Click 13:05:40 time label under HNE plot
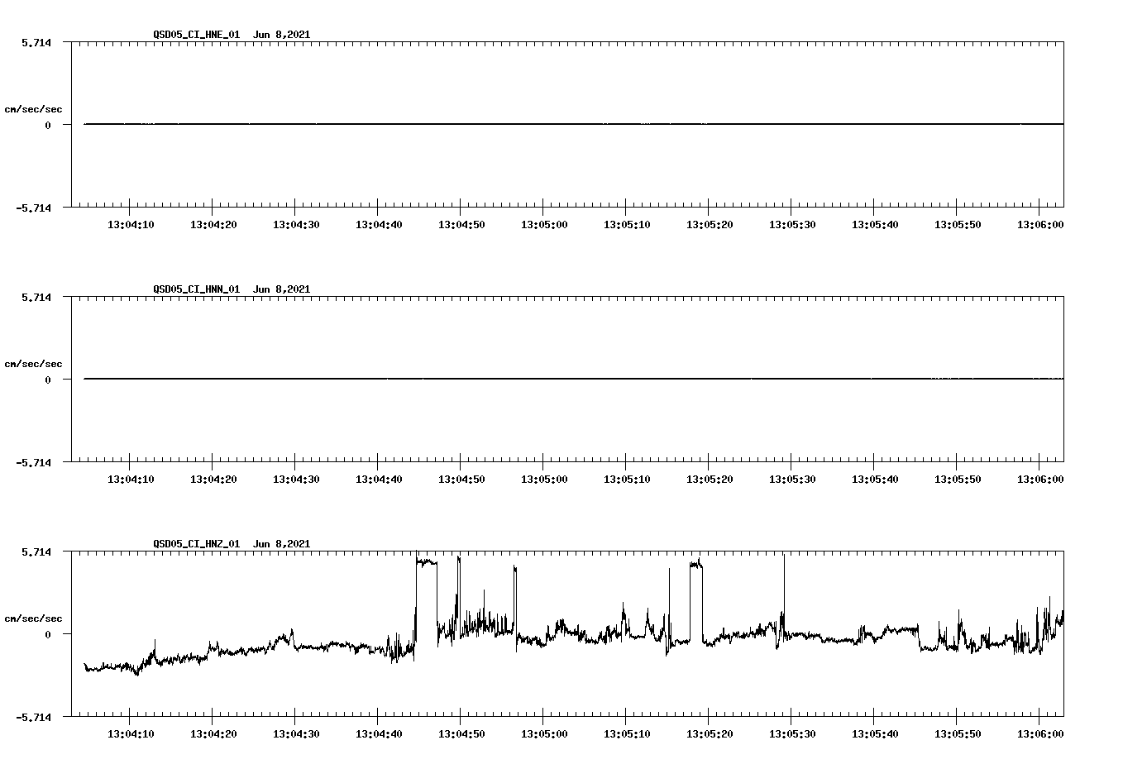The image size is (1123, 764). point(875,225)
